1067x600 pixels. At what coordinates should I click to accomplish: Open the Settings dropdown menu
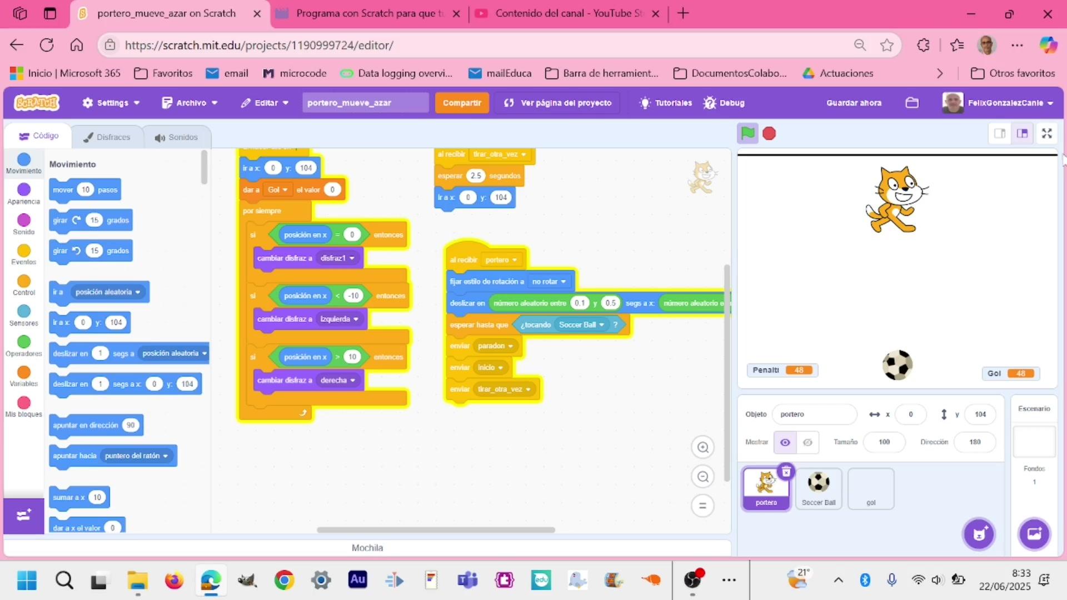[110, 103]
